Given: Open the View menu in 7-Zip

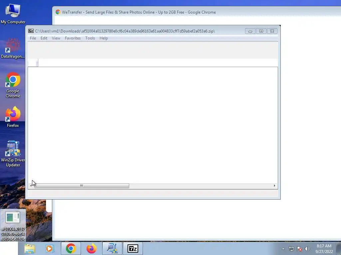Looking at the screenshot, I should [56, 38].
